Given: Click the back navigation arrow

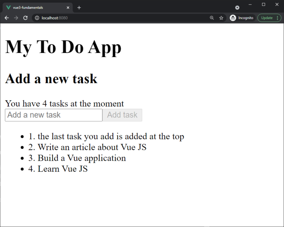Looking at the screenshot, I should [x=7, y=18].
